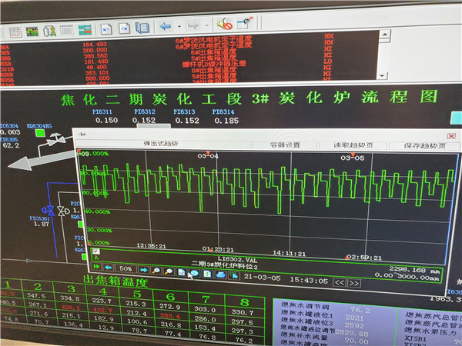Close the trend popup window
Viewport: 462px width, 346px height.
click(451, 137)
